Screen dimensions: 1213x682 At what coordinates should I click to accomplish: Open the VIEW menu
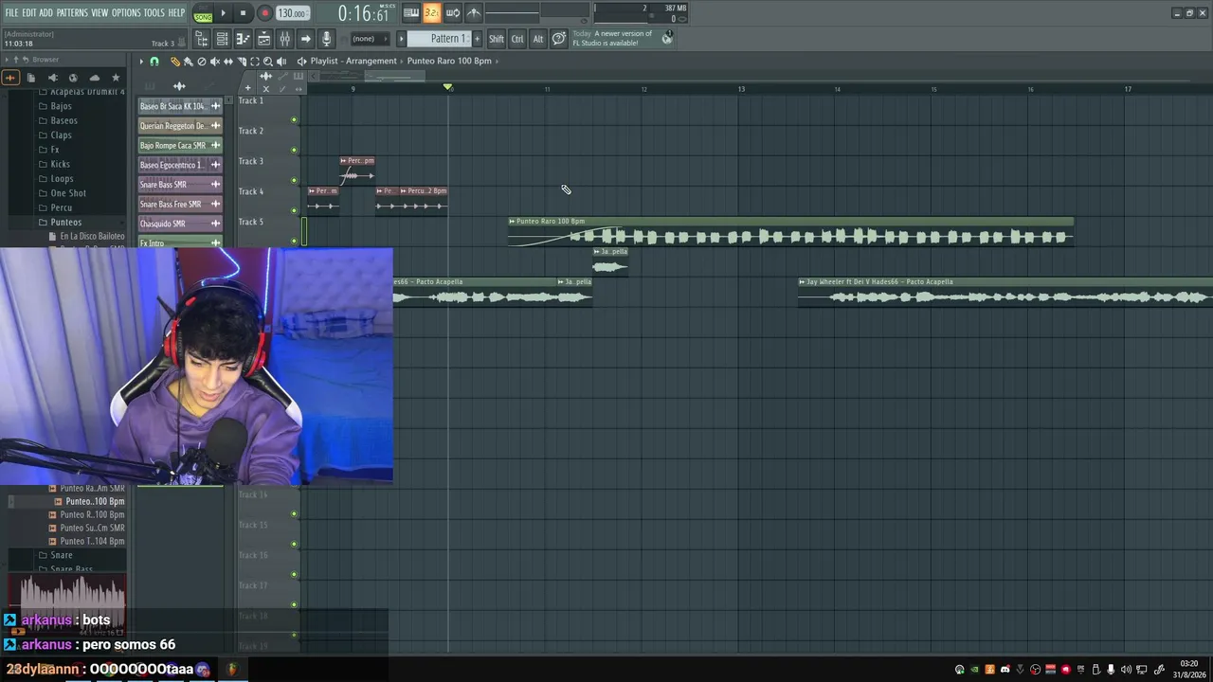point(100,13)
